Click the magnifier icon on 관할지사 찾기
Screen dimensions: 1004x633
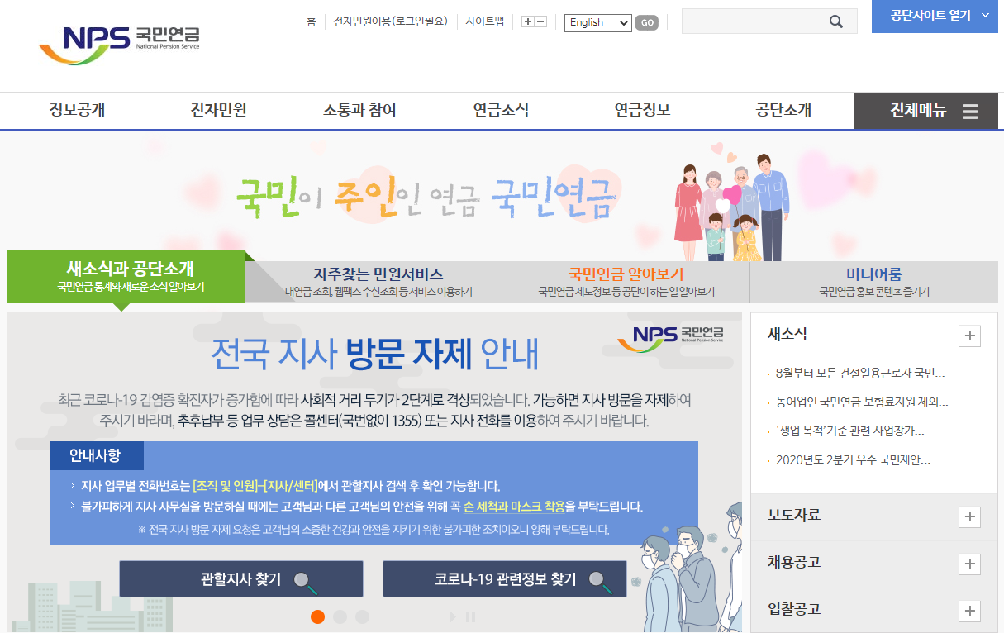(307, 581)
